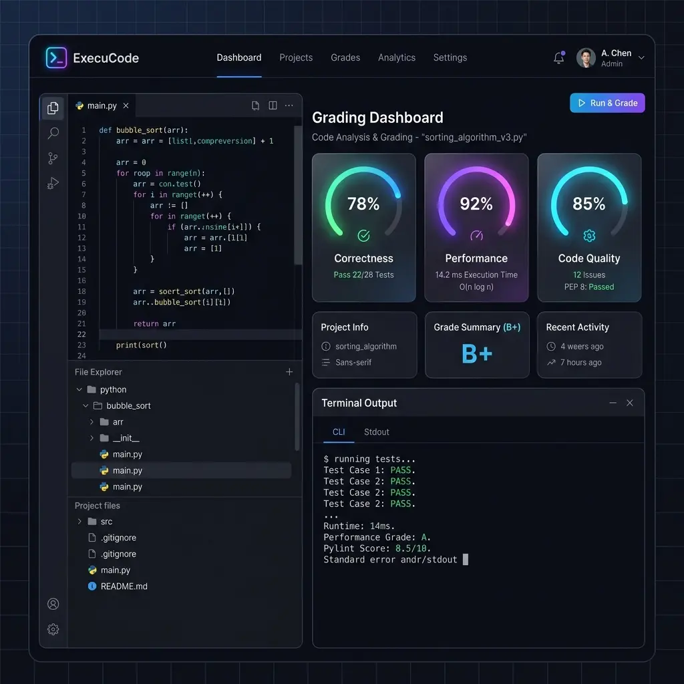
Task: Open the Correctness 78% card
Action: [364, 227]
